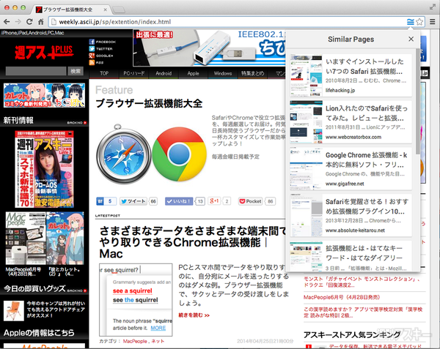Viewport: 440px width, 349px height.
Task: Open the PC・ハード navigation item
Action: coord(134,73)
